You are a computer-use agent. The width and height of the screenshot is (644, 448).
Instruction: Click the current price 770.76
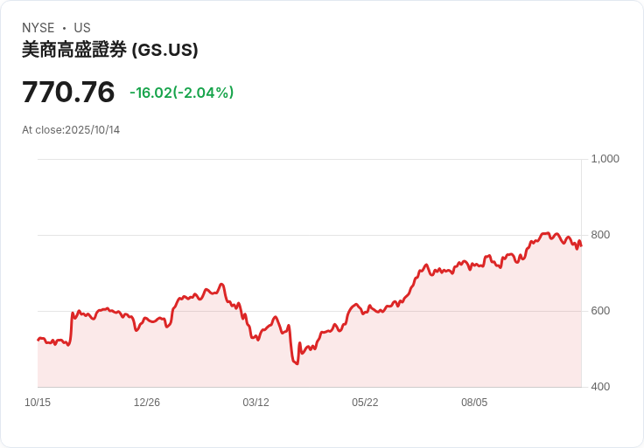click(68, 93)
